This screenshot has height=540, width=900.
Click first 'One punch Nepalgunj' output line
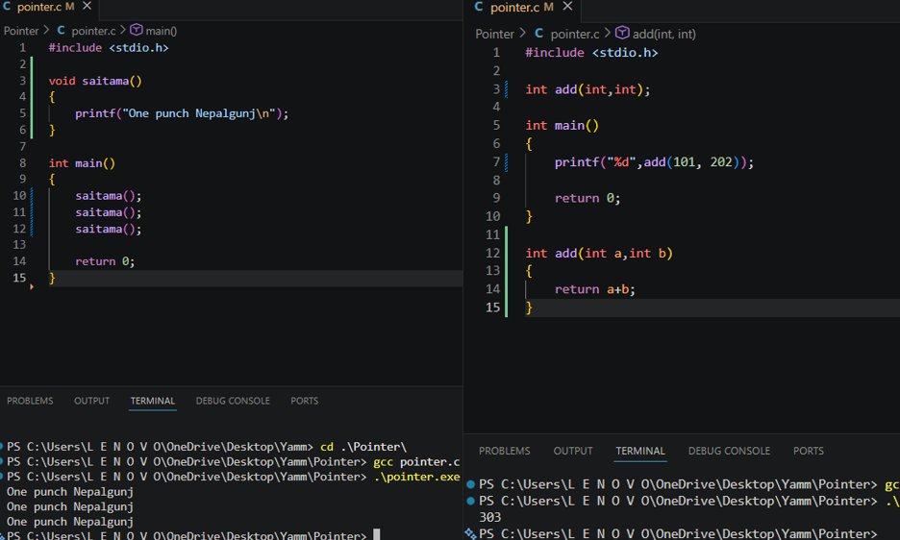(x=69, y=492)
